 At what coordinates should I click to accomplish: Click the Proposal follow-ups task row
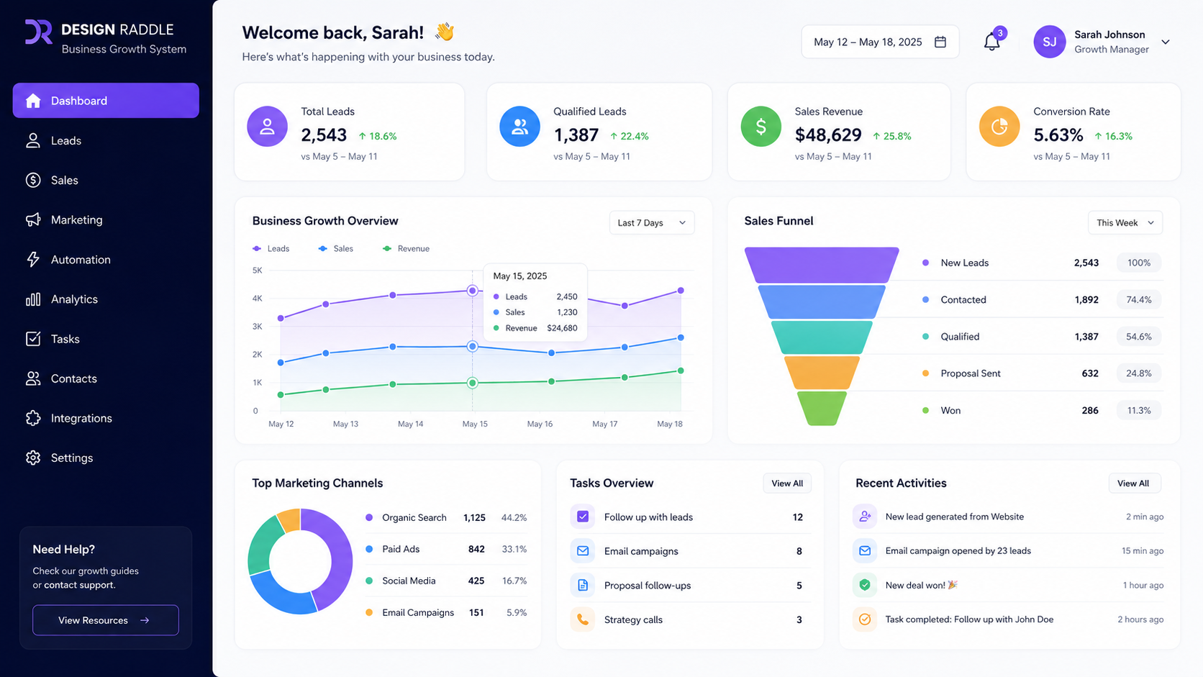(x=691, y=586)
